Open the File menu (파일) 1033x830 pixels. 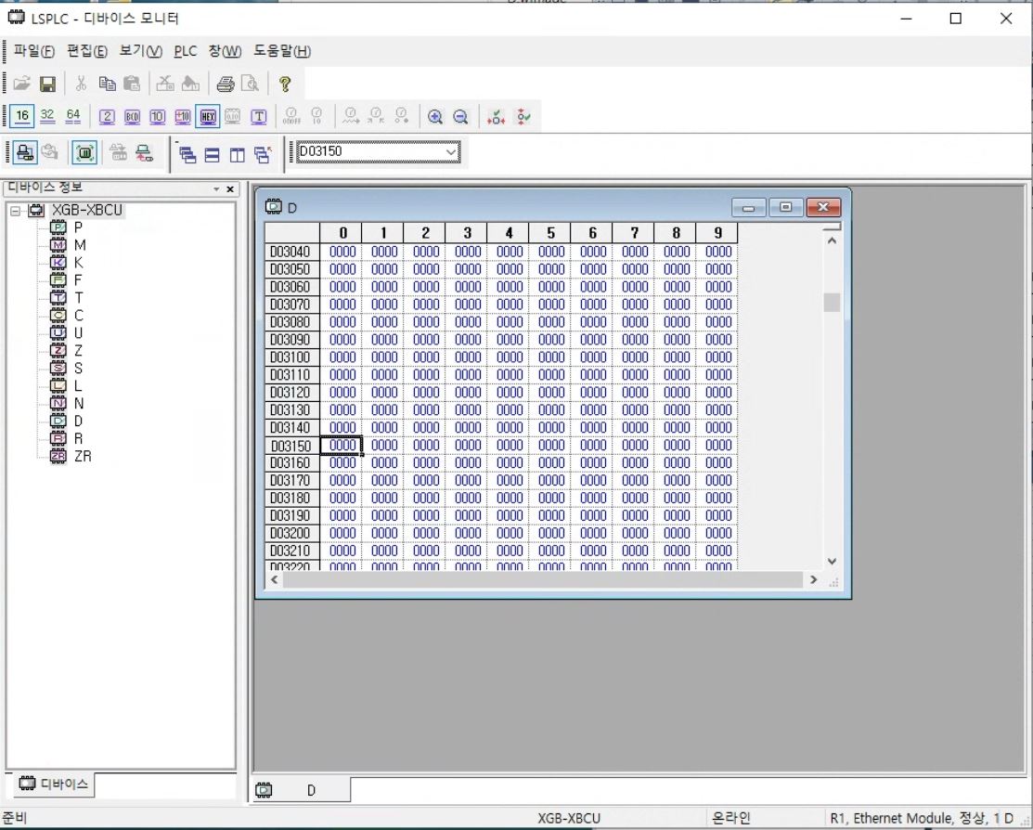(x=33, y=51)
